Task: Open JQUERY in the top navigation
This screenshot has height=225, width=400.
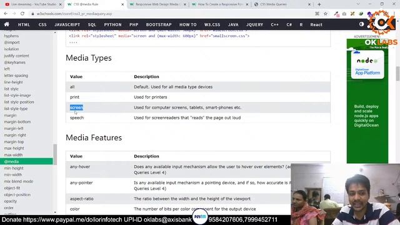Action: (254, 24)
